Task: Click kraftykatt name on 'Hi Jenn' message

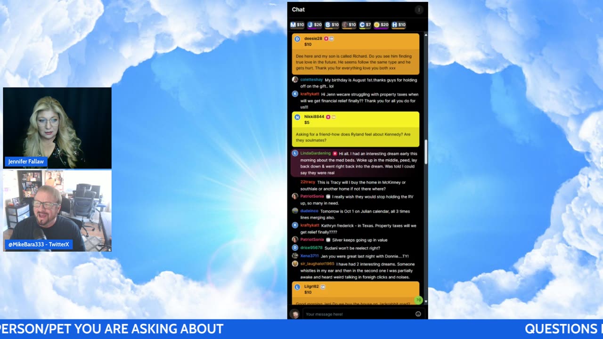Action: (310, 94)
